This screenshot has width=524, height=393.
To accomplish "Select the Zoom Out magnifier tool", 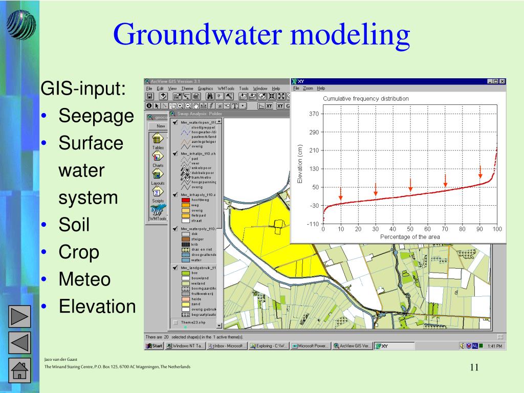I will click(188, 105).
